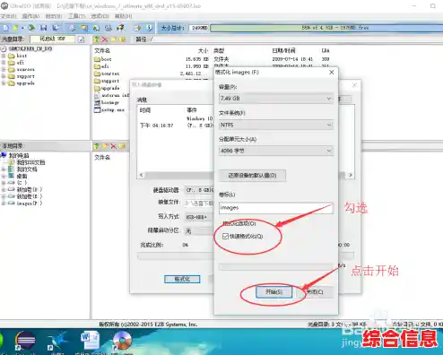Click the Burn CD image toolbar icon

click(120, 28)
